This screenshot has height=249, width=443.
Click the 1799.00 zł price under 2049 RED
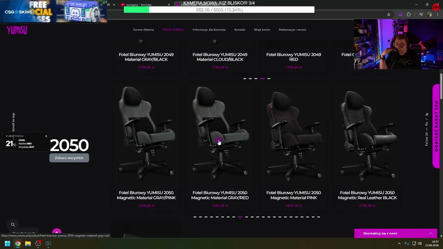coord(293,67)
